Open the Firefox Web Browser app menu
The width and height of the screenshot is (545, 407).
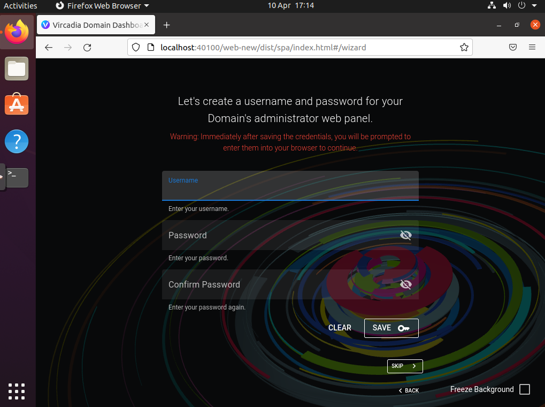(x=102, y=5)
